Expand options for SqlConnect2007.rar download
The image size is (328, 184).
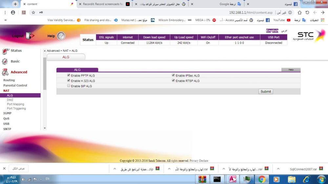[x=278, y=169]
